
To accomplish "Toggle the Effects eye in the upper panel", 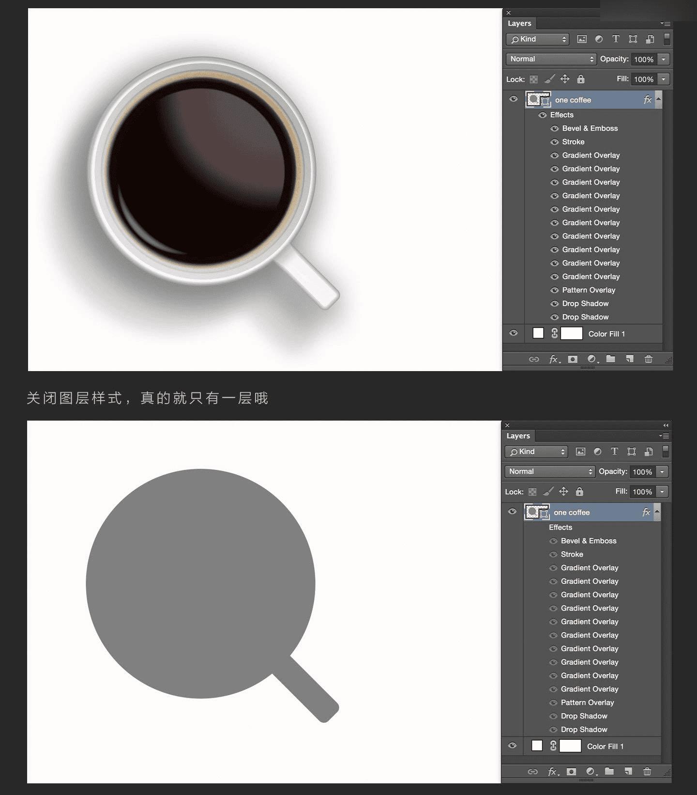I will point(543,115).
